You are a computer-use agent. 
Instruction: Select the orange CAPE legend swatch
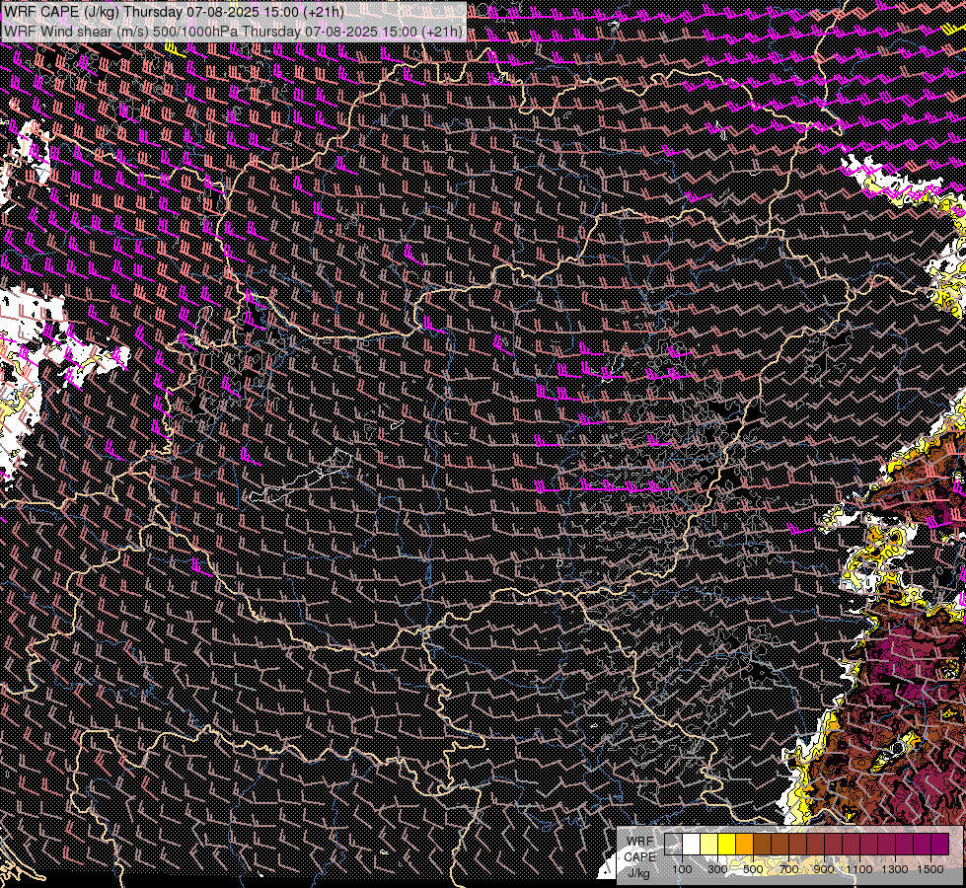tap(744, 845)
